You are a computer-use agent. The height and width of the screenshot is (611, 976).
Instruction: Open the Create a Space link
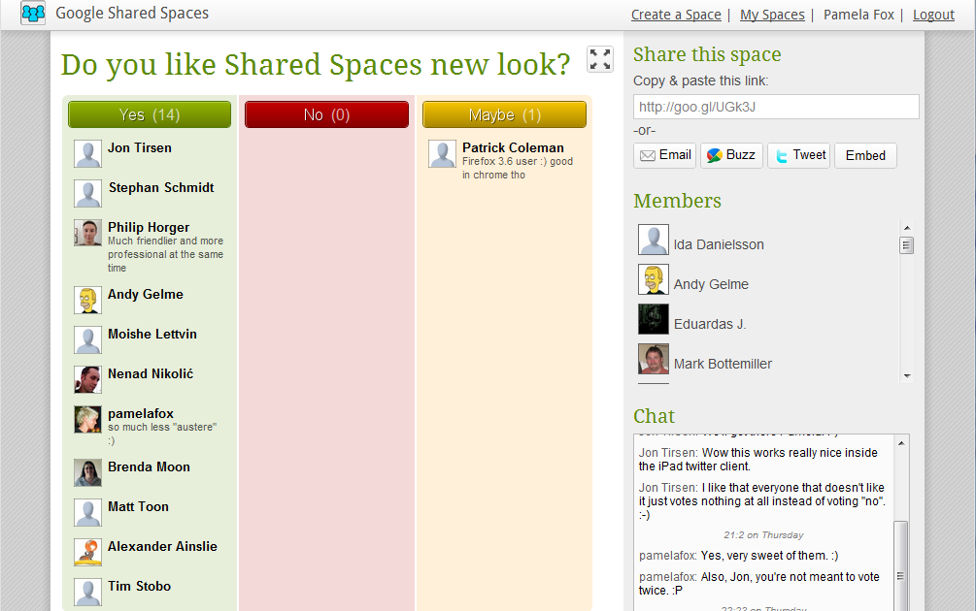click(676, 14)
